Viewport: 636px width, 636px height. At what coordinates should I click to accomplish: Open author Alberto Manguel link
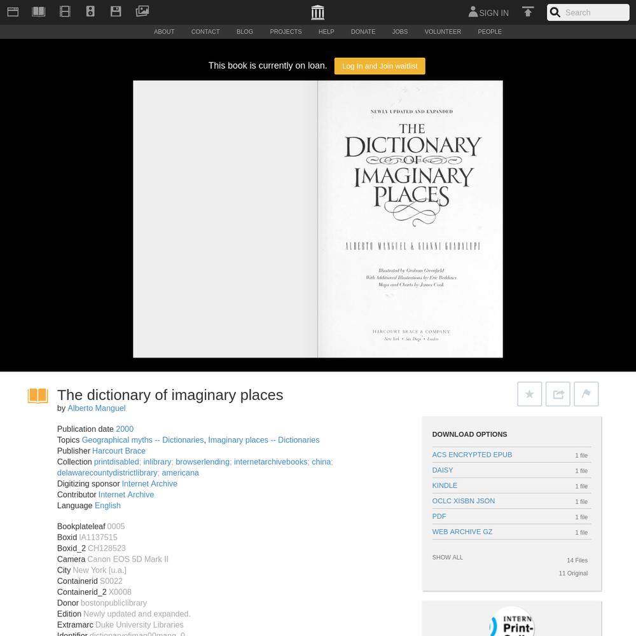[97, 408]
